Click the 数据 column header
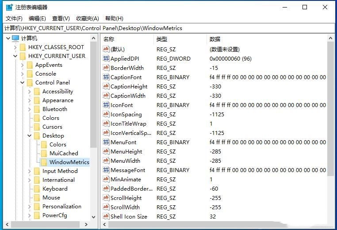The height and width of the screenshot is (230, 337). (267, 39)
